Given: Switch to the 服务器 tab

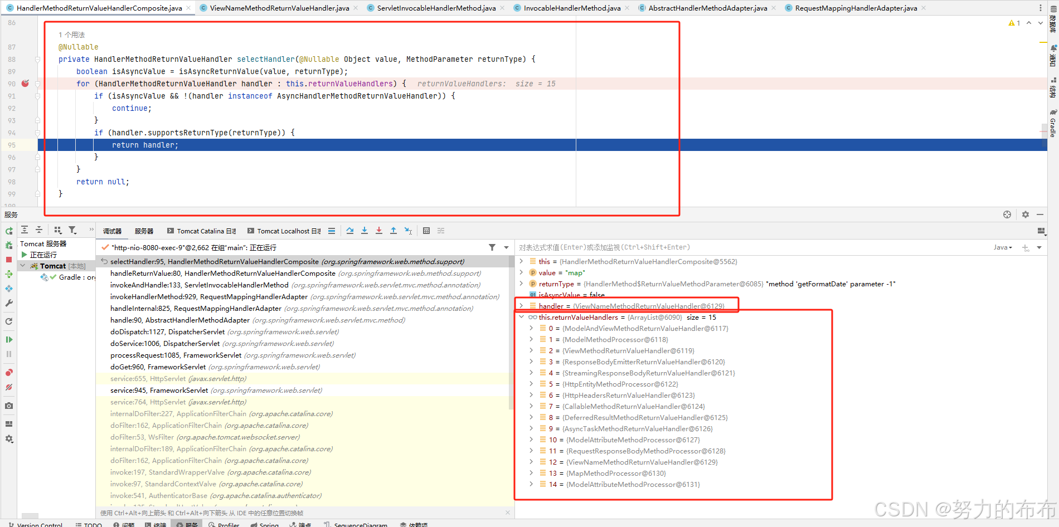Looking at the screenshot, I should pos(144,231).
